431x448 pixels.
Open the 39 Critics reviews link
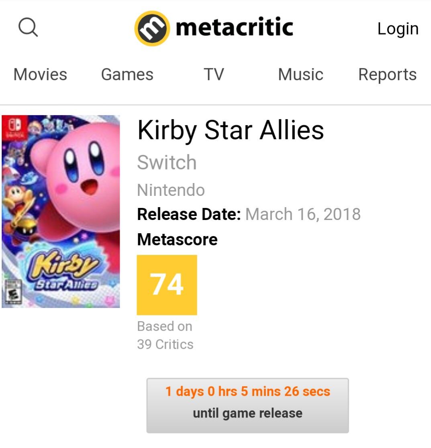click(165, 344)
